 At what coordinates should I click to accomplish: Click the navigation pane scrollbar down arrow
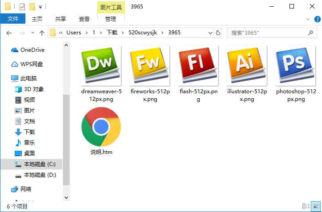pos(66,198)
